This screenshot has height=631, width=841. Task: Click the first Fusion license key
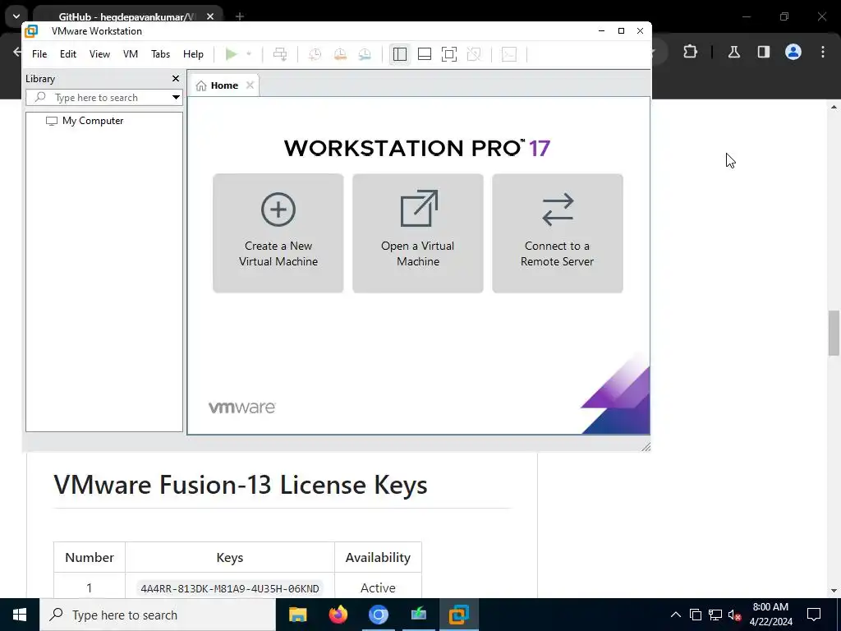click(230, 588)
